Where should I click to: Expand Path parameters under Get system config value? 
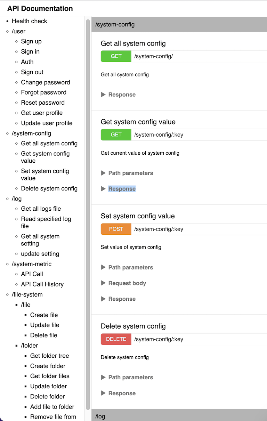point(127,173)
